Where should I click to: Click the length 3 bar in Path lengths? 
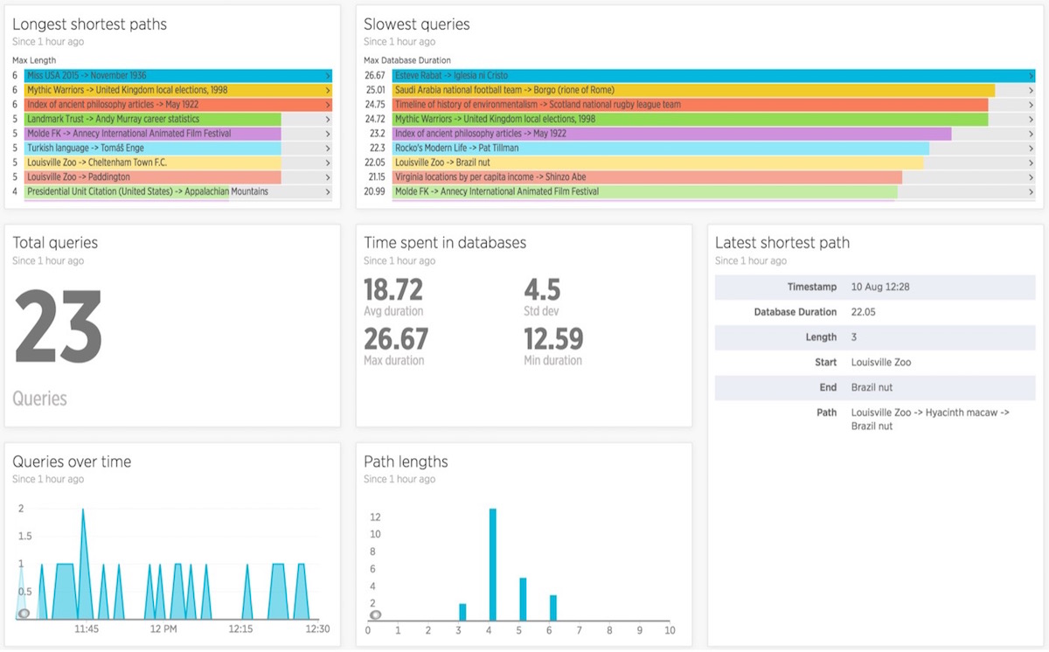click(x=462, y=612)
